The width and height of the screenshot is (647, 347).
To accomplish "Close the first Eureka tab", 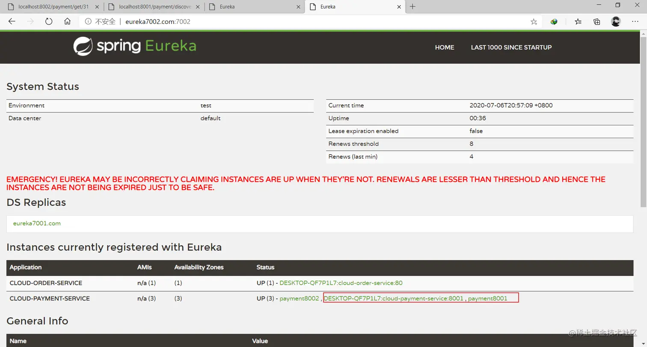I will click(x=298, y=7).
